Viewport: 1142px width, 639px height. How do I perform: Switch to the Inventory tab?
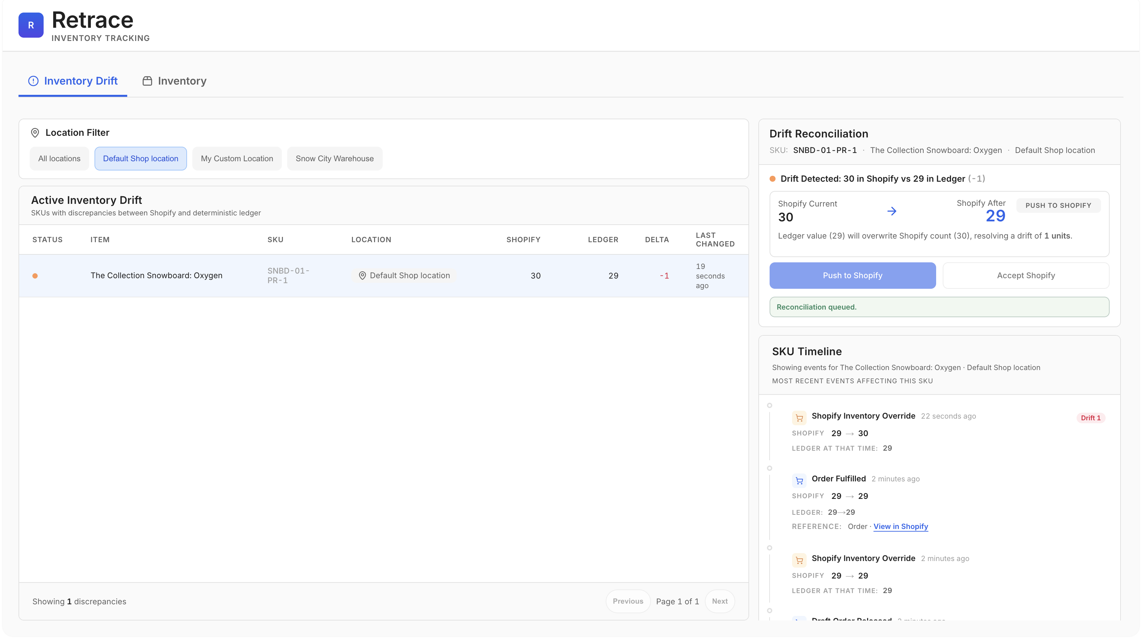[x=174, y=81]
